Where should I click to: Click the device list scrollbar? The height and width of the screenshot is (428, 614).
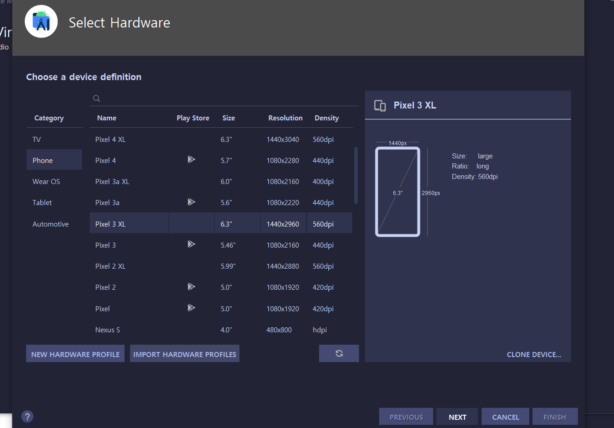(356, 174)
